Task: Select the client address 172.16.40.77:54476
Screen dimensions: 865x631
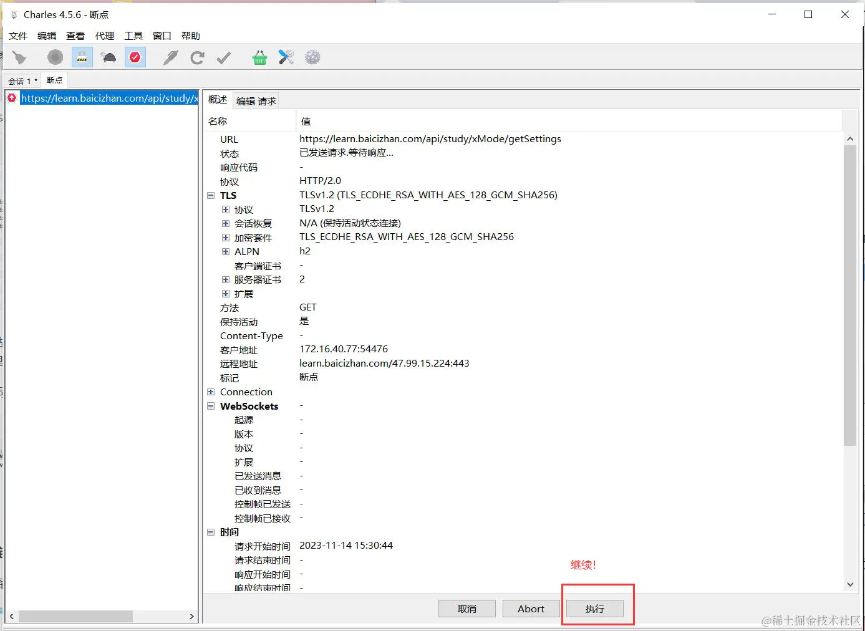Action: 344,349
